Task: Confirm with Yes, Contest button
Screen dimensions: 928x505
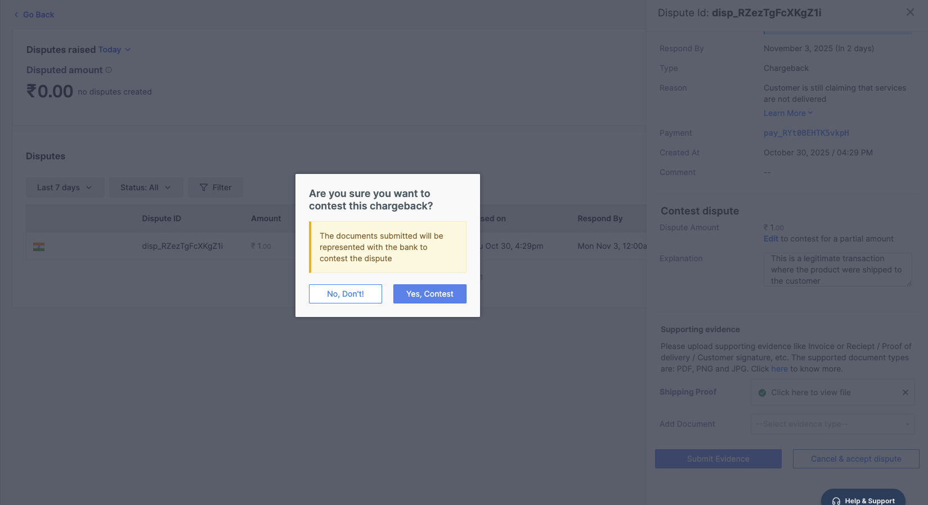Action: pos(429,294)
